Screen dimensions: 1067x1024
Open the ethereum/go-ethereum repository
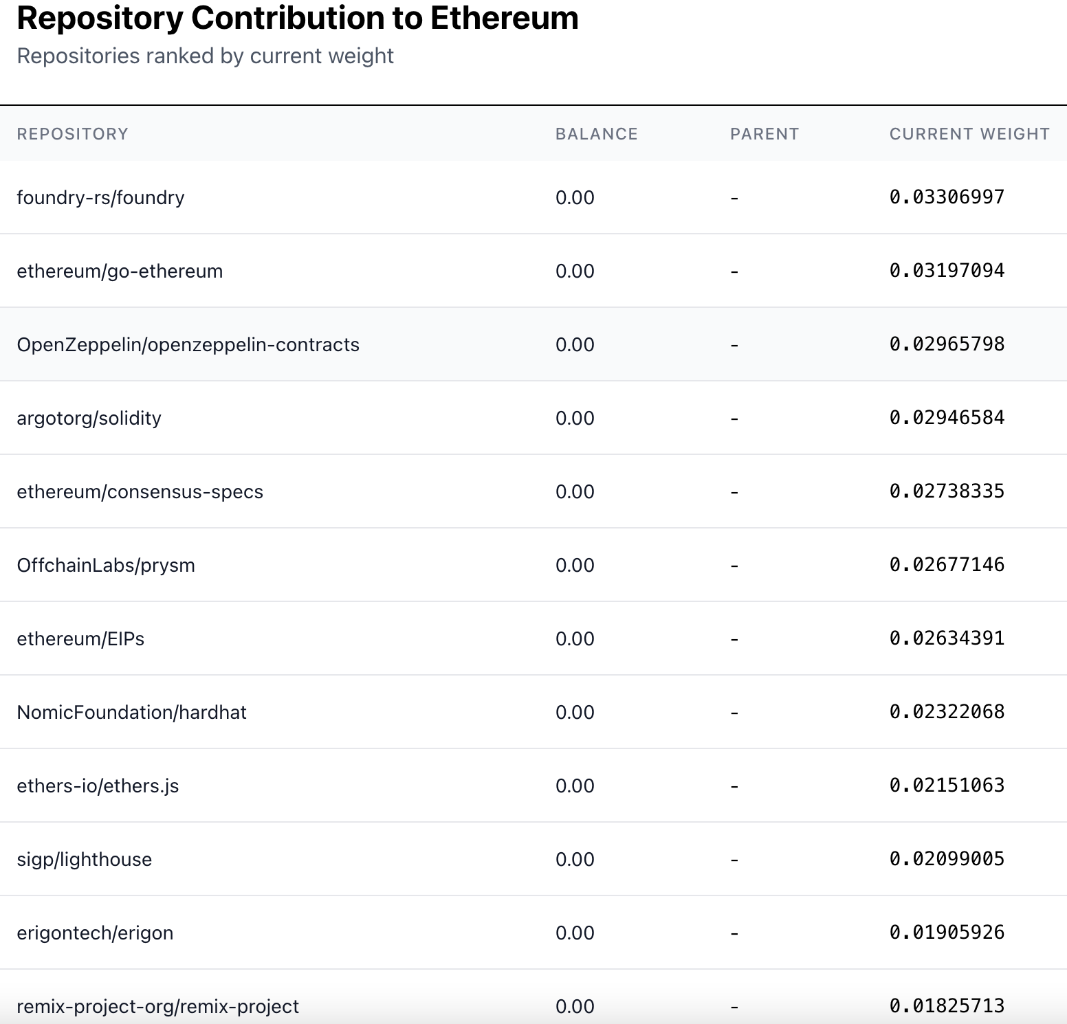[120, 271]
